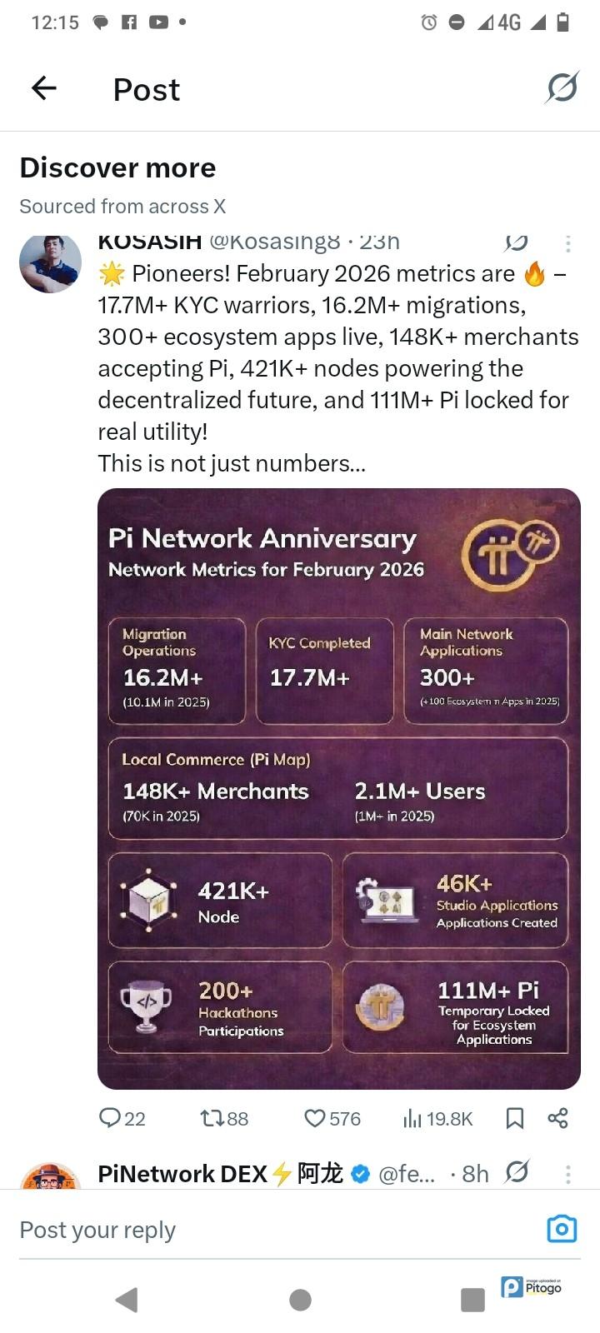Tap the back arrow in header
Image resolution: width=600 pixels, height=1333 pixels.
click(43, 87)
